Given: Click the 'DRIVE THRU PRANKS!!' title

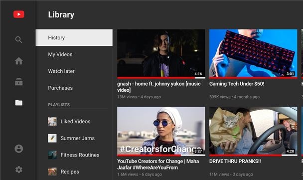Looking at the screenshot, I should tap(235, 161).
